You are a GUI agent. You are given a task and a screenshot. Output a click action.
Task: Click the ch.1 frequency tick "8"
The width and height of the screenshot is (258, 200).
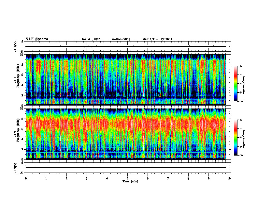(x=22, y=65)
